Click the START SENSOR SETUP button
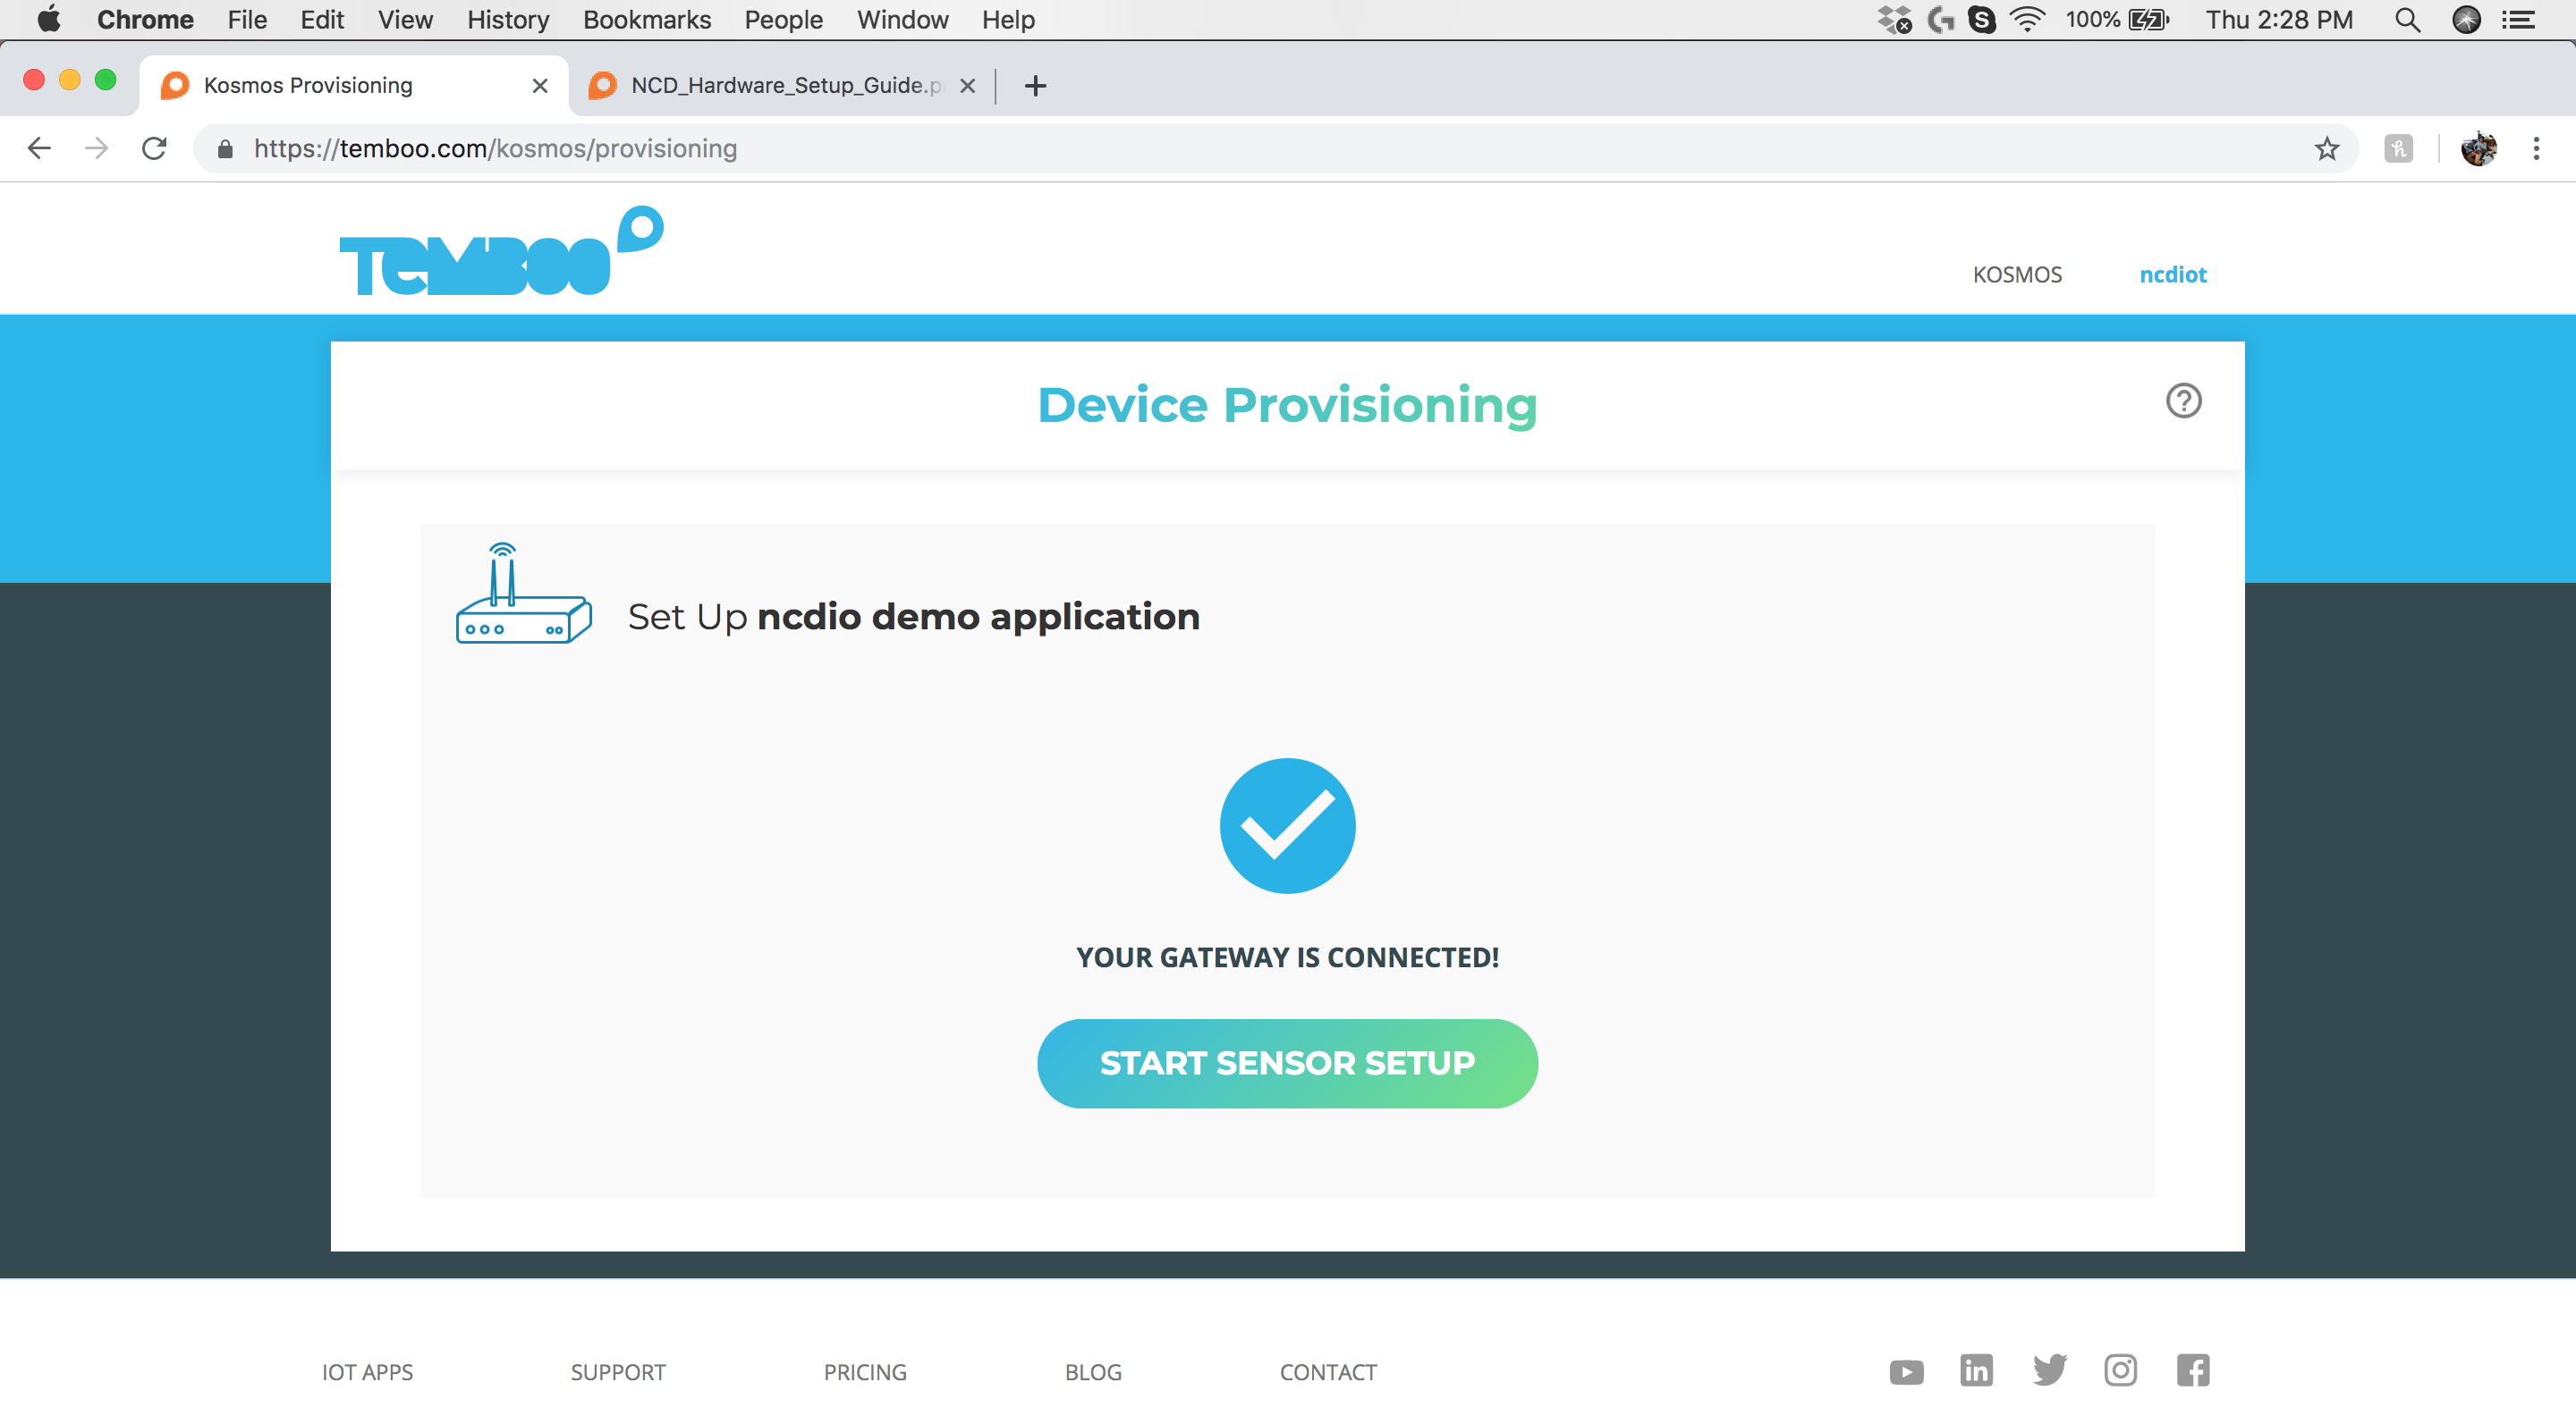 [1287, 1063]
